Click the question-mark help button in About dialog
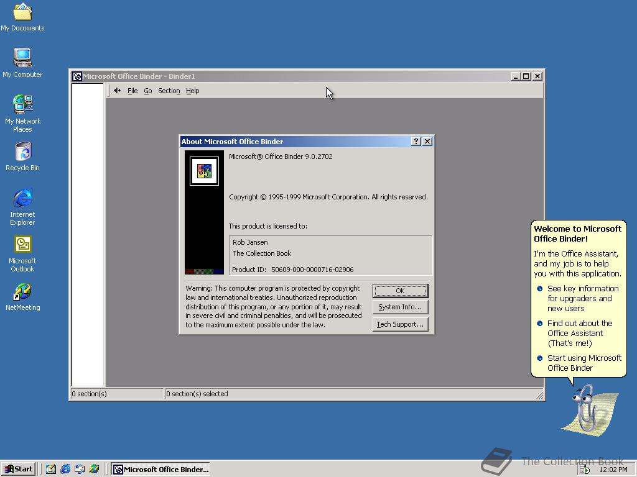This screenshot has width=637, height=477. (x=416, y=141)
